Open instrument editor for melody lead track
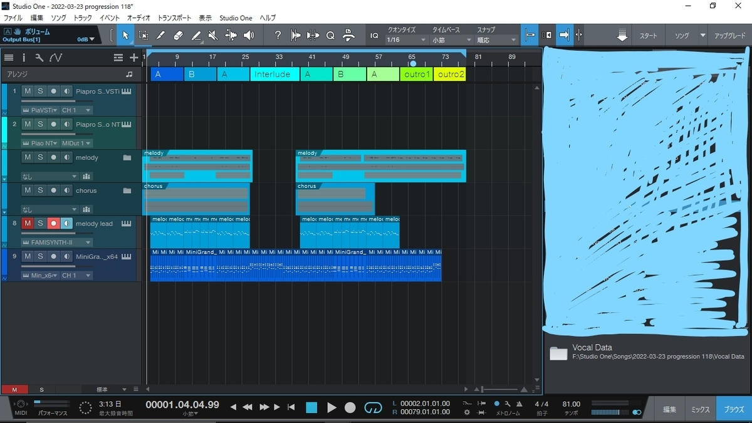 click(x=127, y=224)
